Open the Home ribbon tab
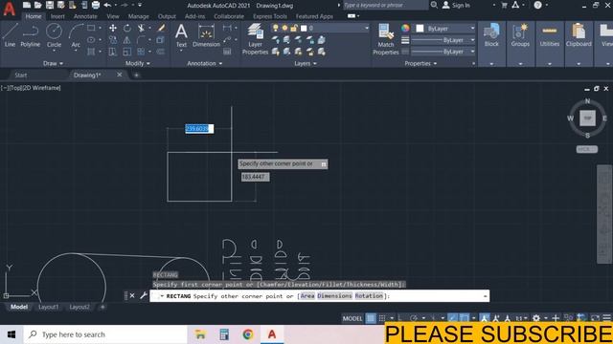The width and height of the screenshot is (613, 344). tap(34, 16)
